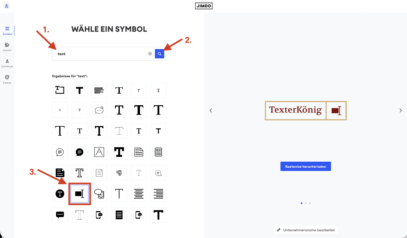Open the Symbol sidebar tab

[7, 31]
